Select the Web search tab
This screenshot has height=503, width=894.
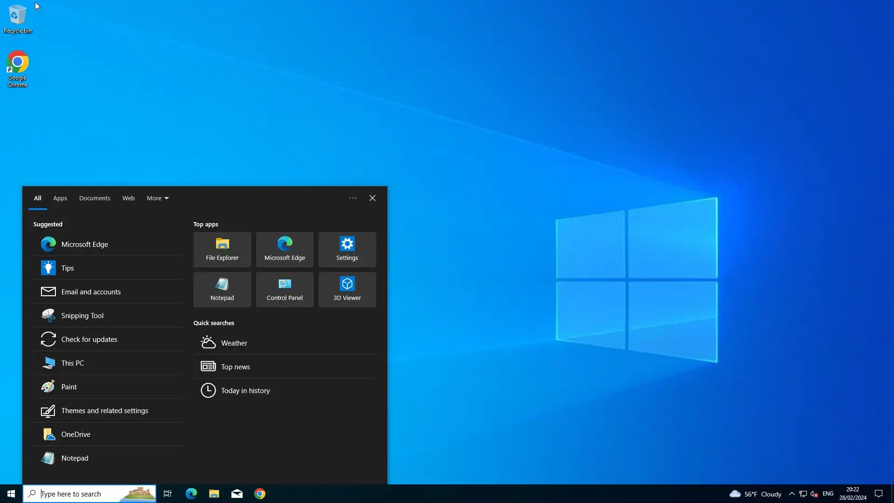(129, 198)
